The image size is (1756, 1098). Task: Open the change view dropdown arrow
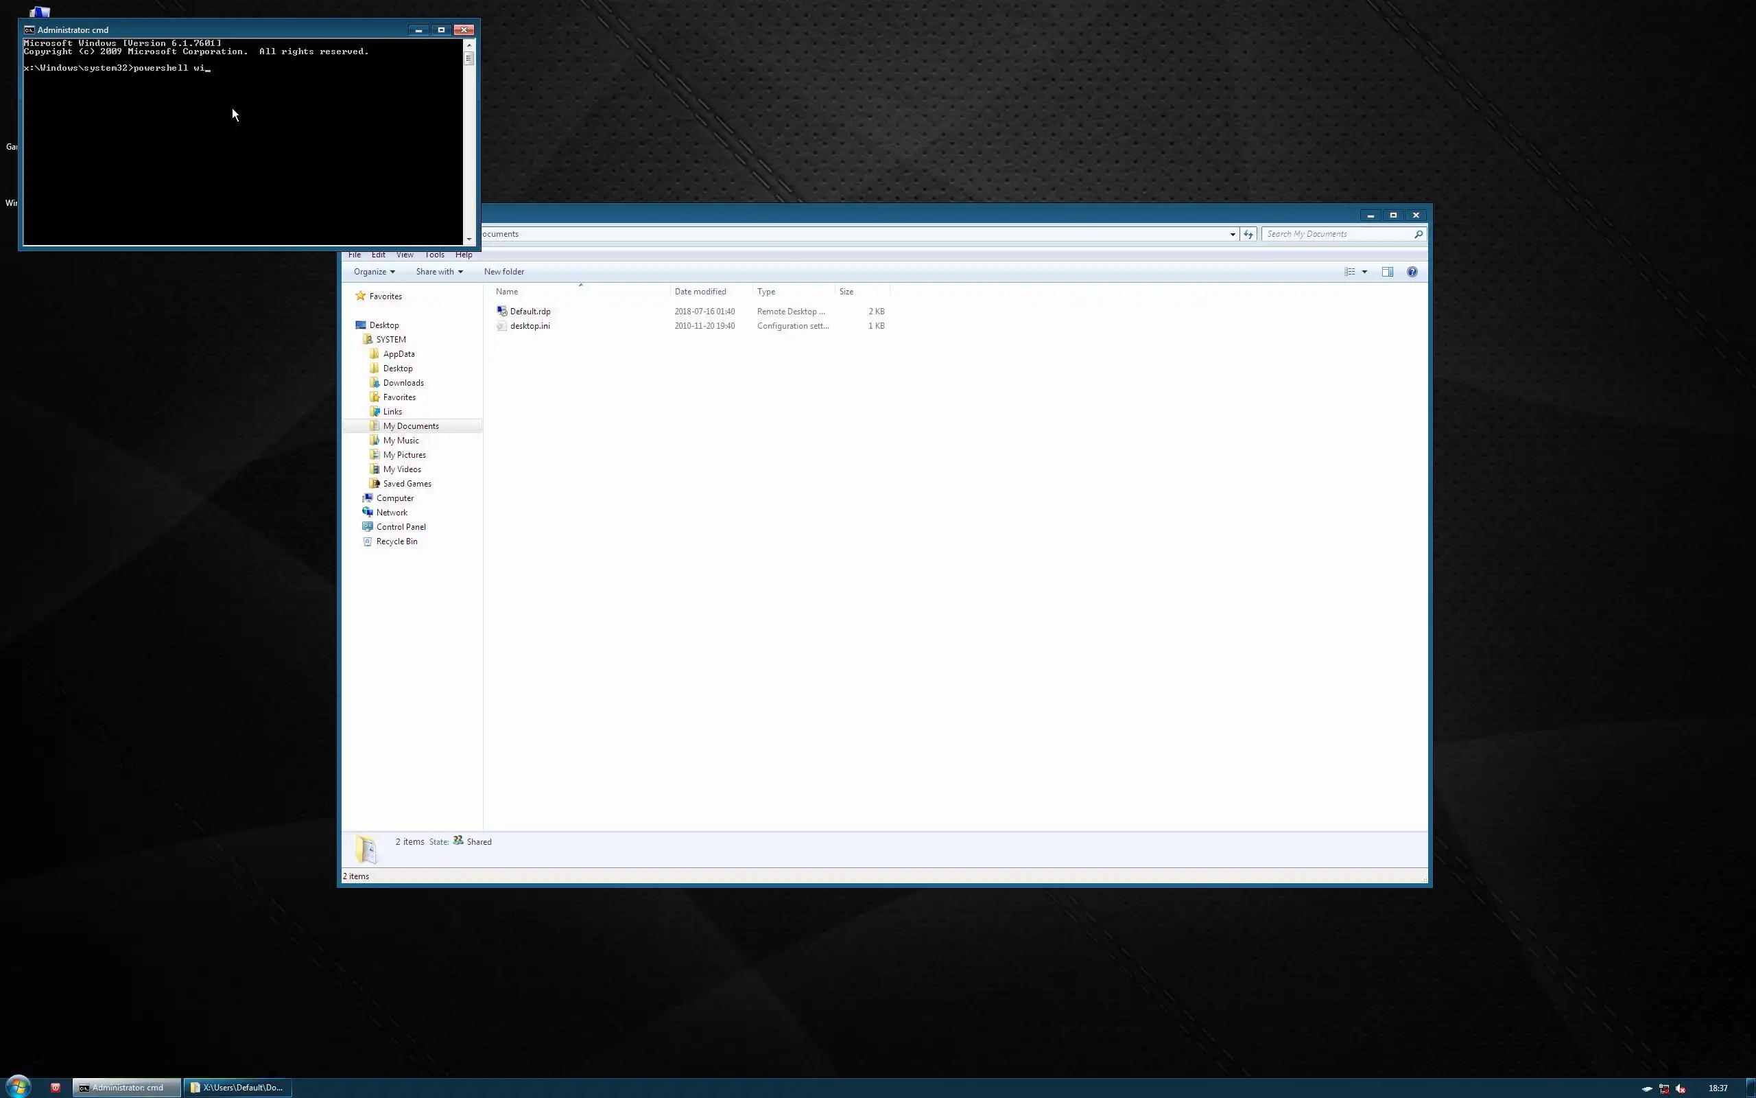coord(1364,272)
